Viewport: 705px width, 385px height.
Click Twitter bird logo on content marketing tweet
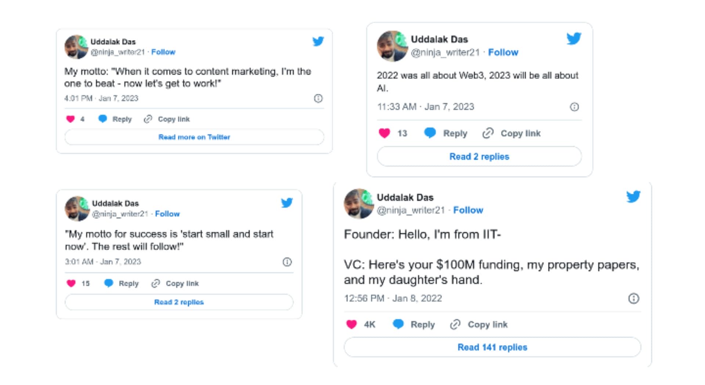pos(318,41)
